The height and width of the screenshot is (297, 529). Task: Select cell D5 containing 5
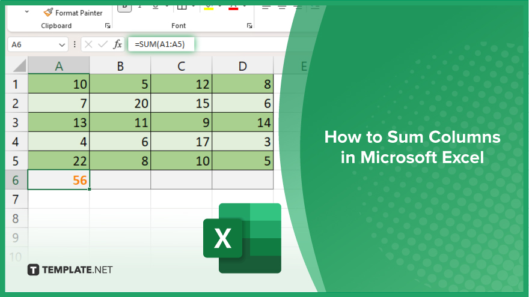click(x=243, y=161)
